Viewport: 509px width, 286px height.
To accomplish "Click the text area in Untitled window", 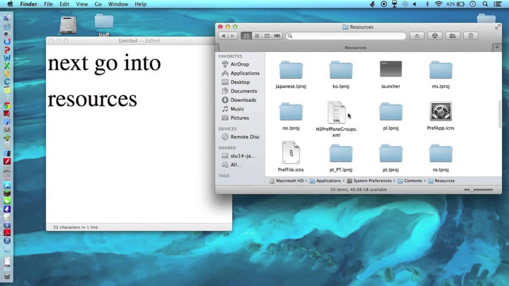I will 139,134.
